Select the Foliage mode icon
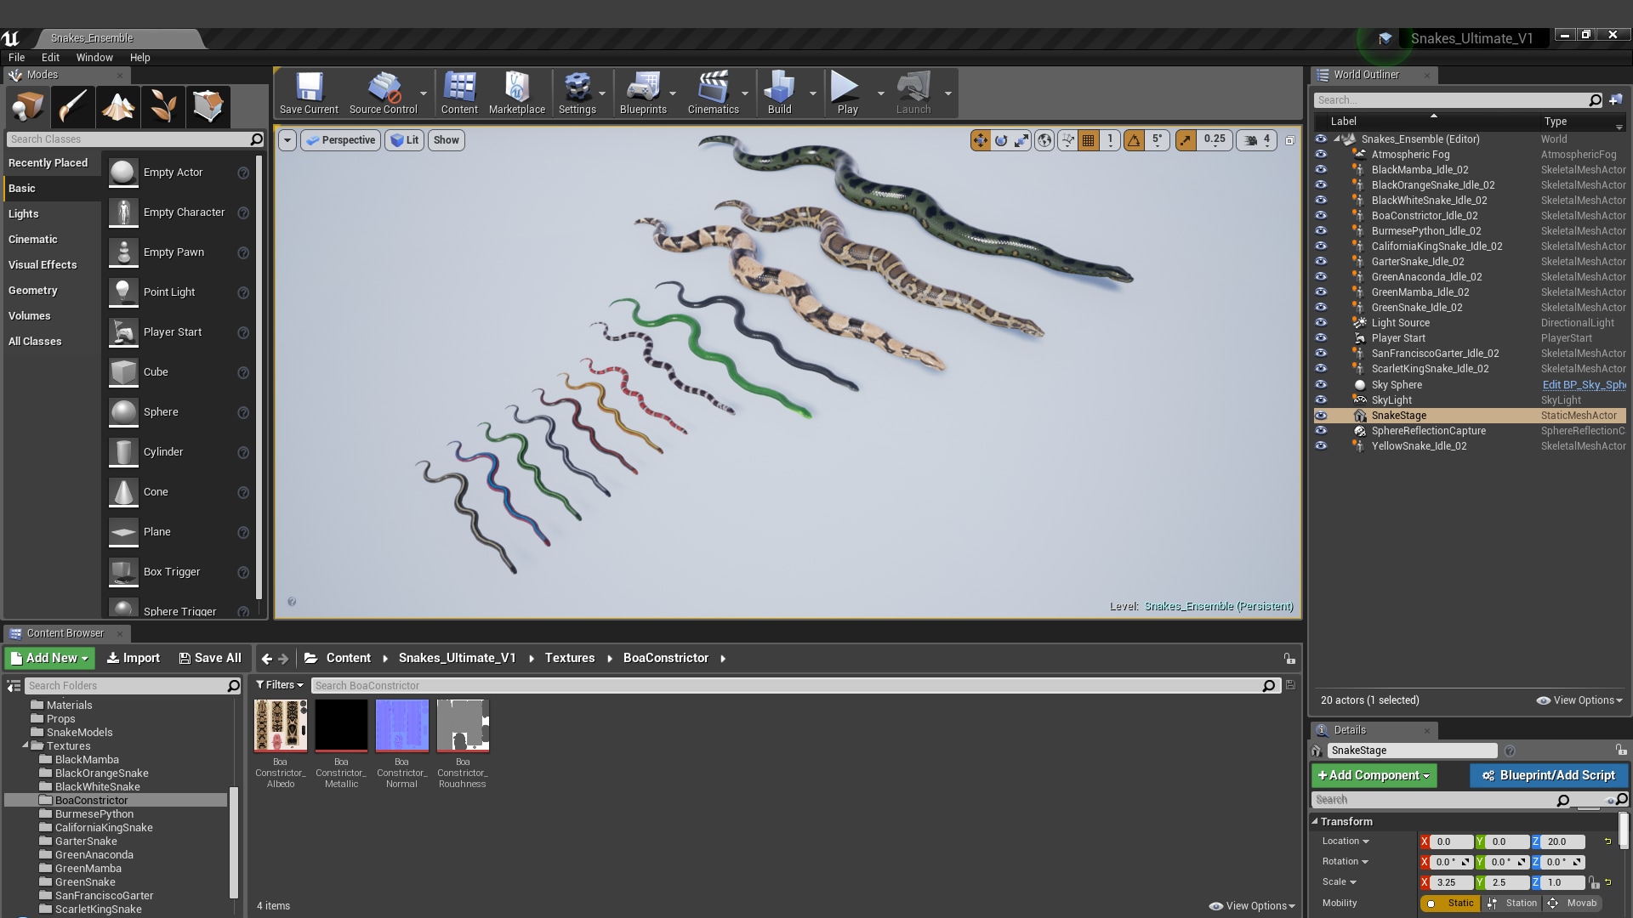The height and width of the screenshot is (918, 1633). coord(163,106)
